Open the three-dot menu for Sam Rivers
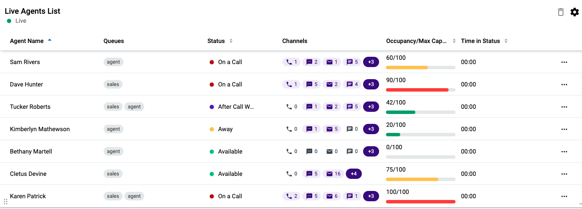This screenshot has width=582, height=209. pyautogui.click(x=564, y=62)
